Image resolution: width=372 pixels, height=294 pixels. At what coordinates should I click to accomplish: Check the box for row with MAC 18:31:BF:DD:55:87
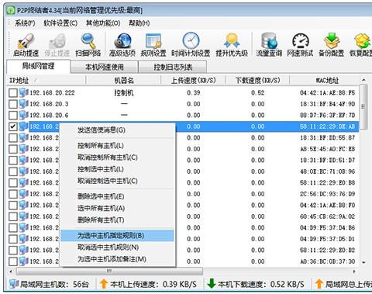(13, 138)
